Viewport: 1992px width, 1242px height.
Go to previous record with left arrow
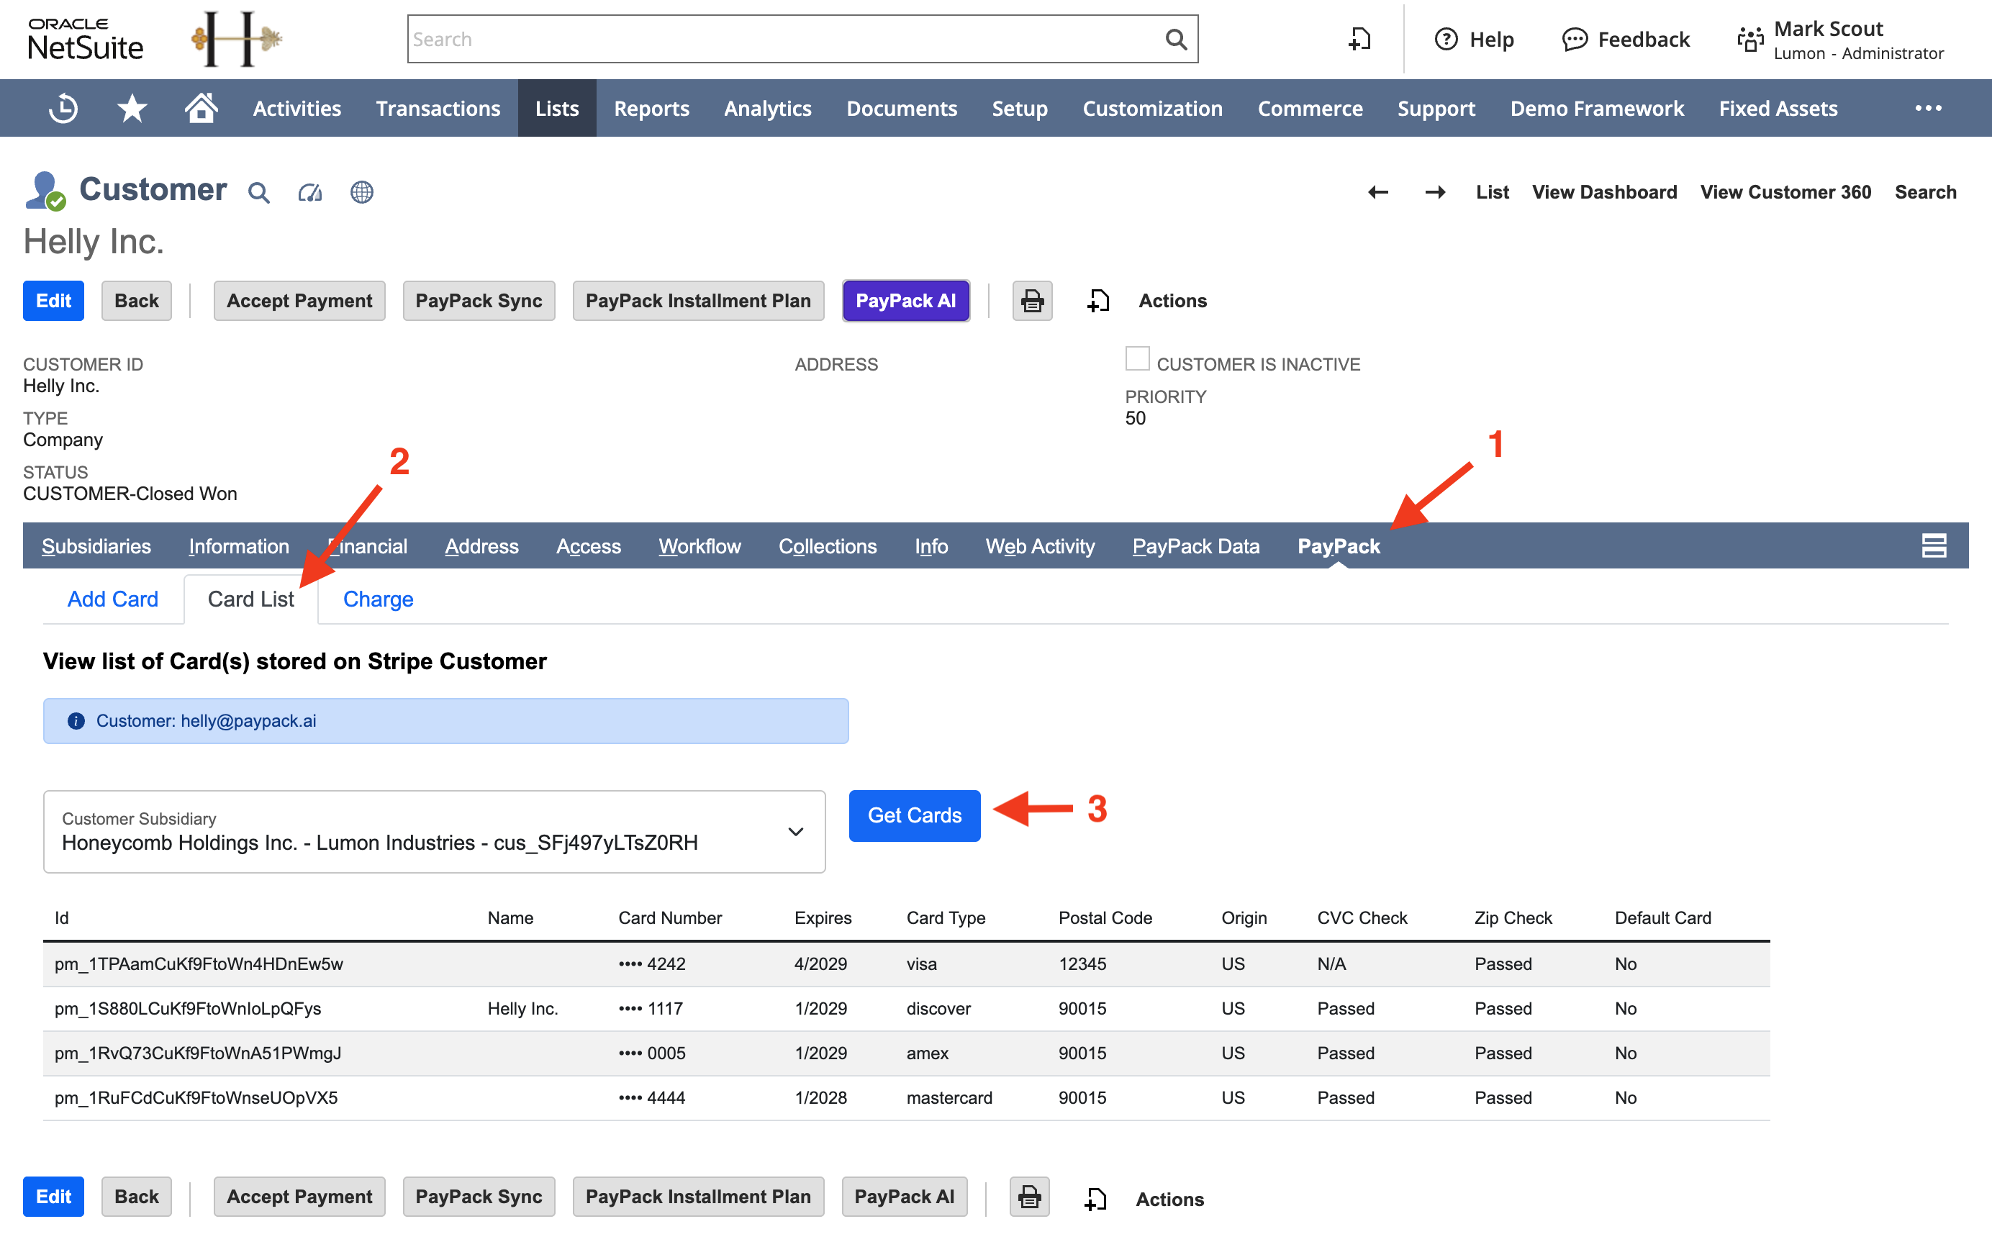point(1378,192)
